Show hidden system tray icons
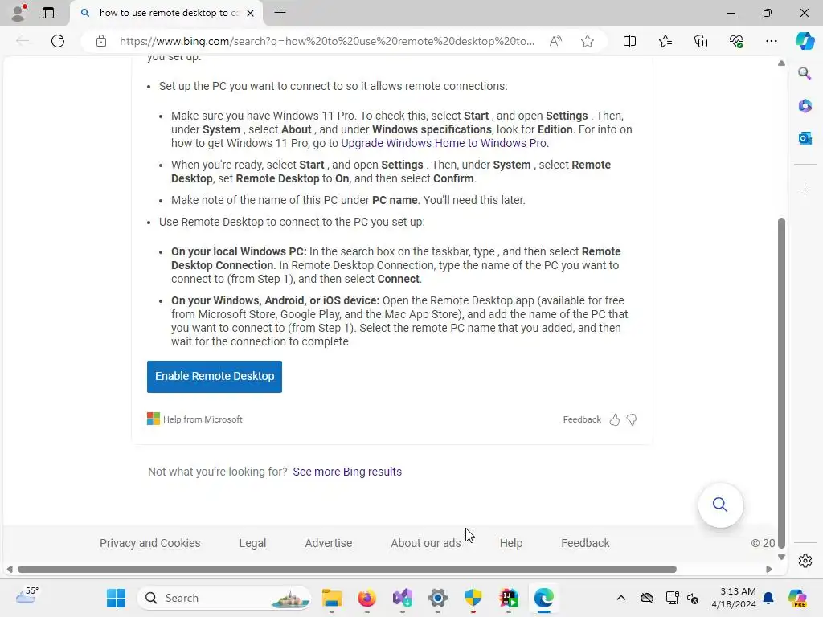The width and height of the screenshot is (823, 617). coord(621,598)
